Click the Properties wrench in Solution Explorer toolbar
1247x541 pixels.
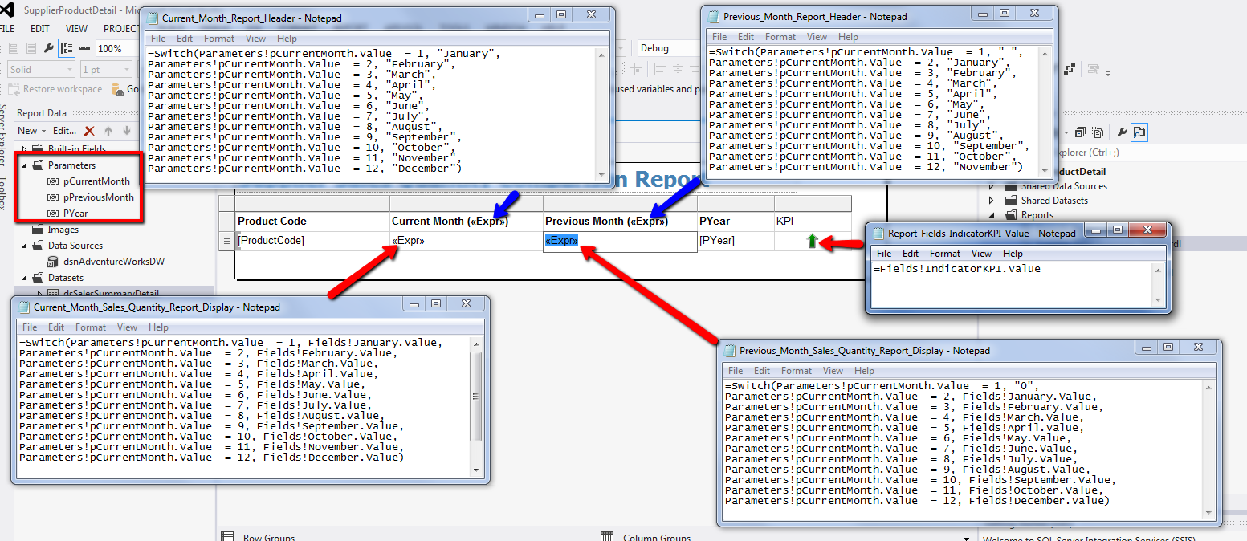tap(1122, 132)
